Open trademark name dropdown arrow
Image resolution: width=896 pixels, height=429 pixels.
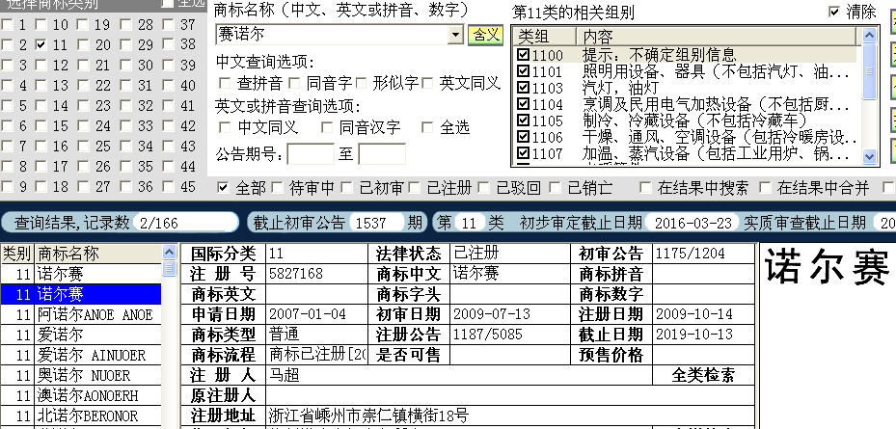pyautogui.click(x=455, y=36)
